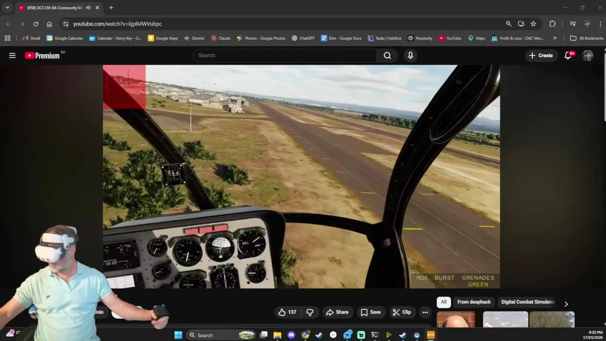Open the Create menu button

(541, 55)
